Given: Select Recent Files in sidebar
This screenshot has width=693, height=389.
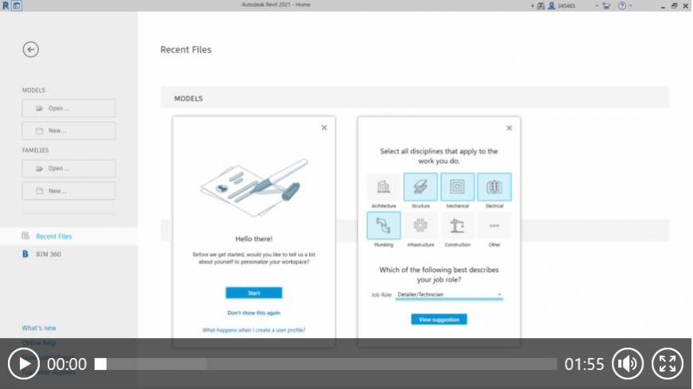Looking at the screenshot, I should point(69,236).
